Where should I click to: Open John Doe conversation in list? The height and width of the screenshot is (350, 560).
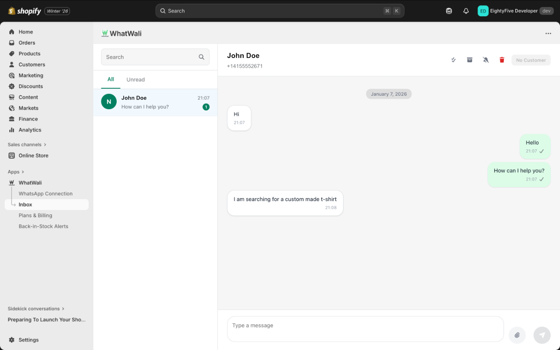click(155, 102)
